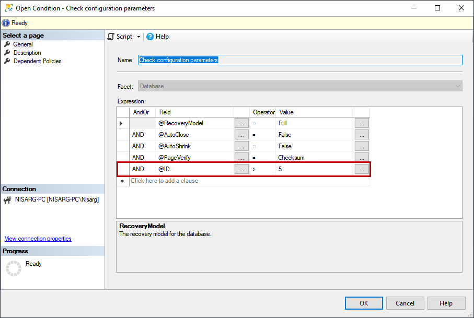Expand the Facet dropdown
474x318 pixels.
457,86
